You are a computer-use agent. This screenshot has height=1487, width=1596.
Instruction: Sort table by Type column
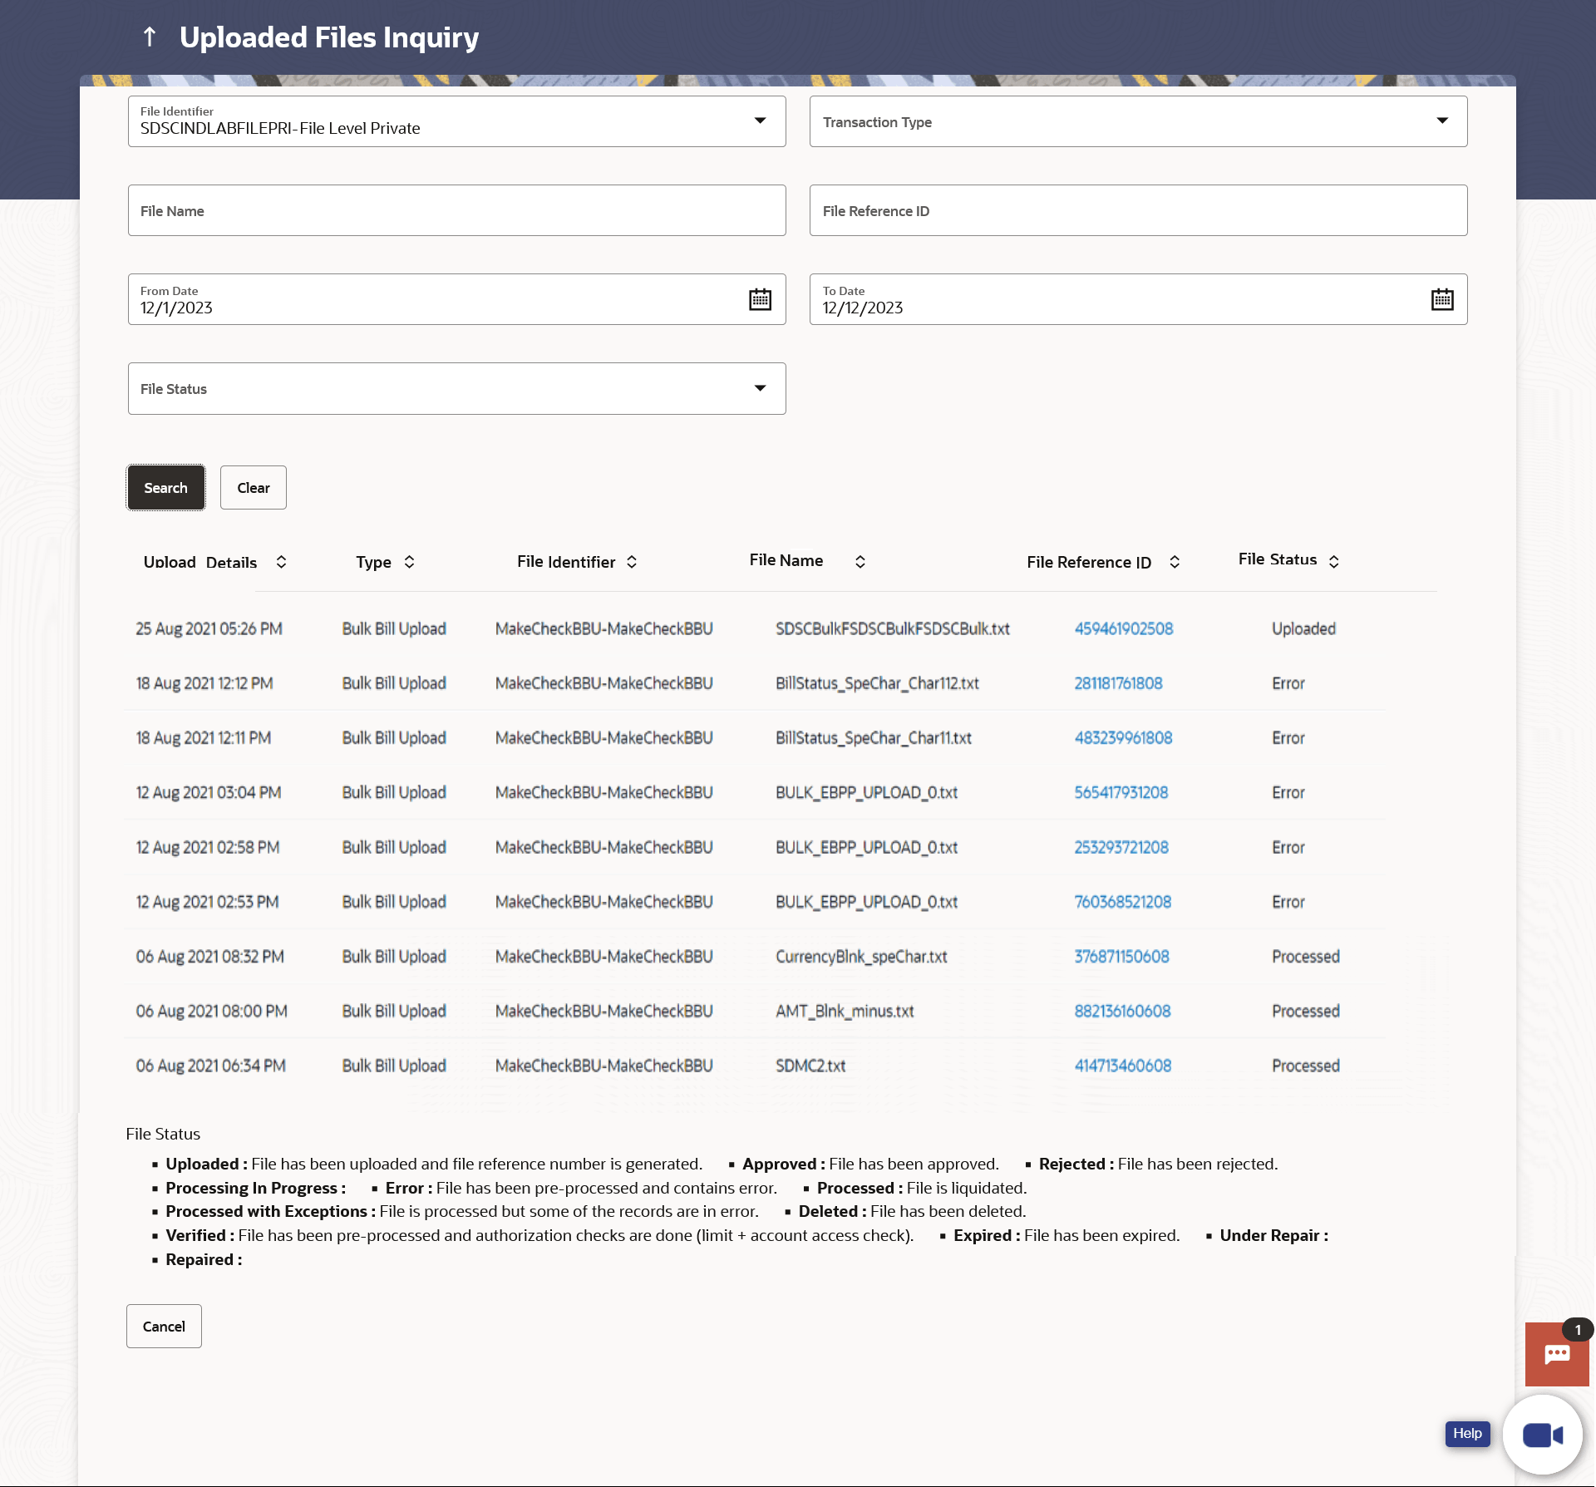(x=410, y=562)
